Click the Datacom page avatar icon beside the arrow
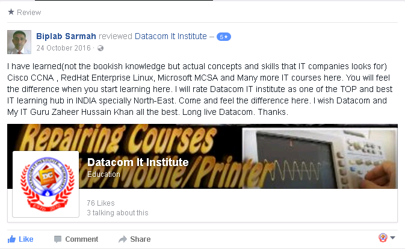 click(x=383, y=238)
